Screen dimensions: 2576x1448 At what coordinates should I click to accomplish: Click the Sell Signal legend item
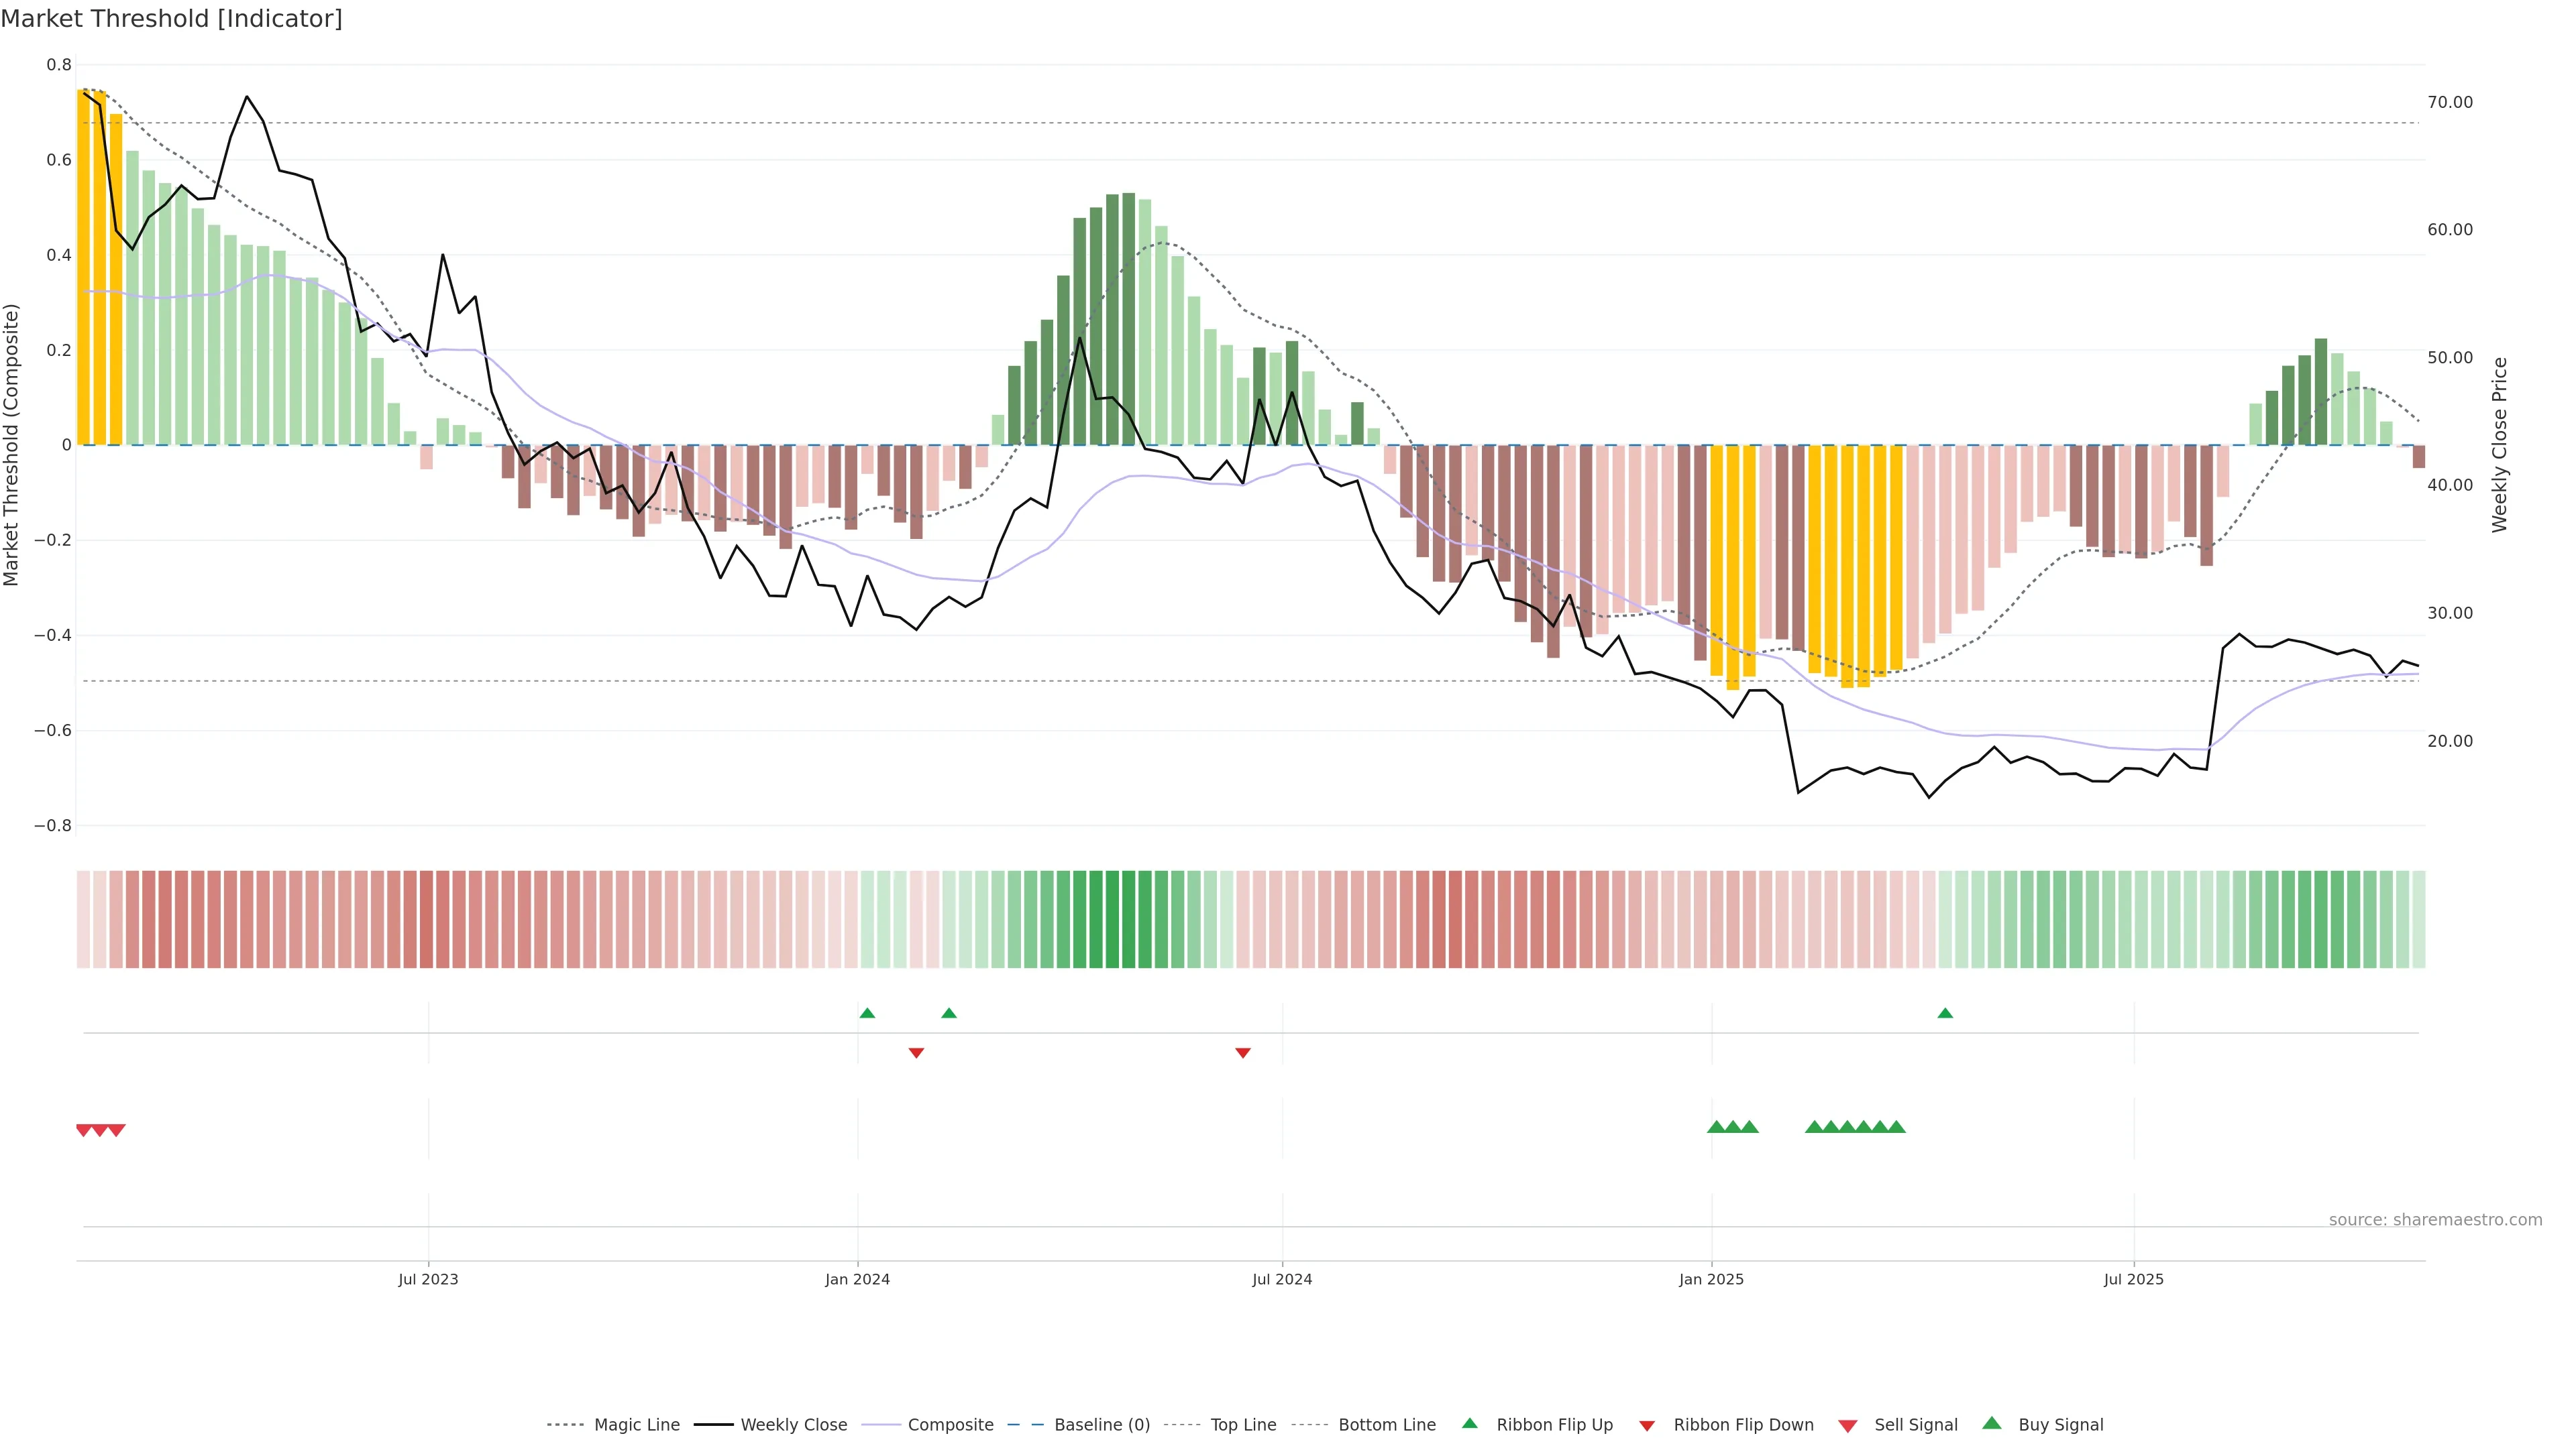click(1915, 1425)
